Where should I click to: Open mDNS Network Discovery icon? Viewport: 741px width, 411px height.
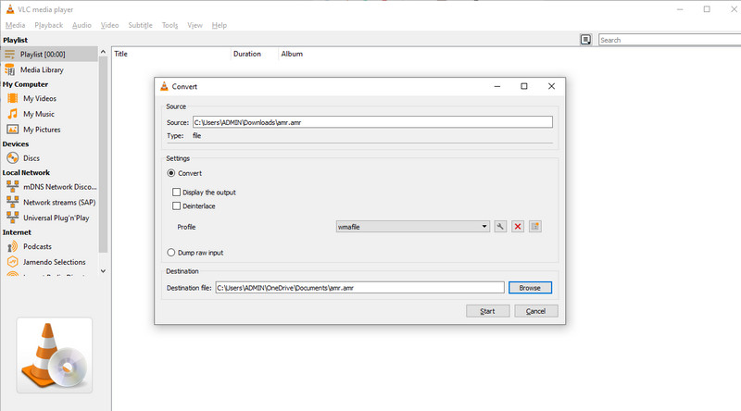pos(13,187)
